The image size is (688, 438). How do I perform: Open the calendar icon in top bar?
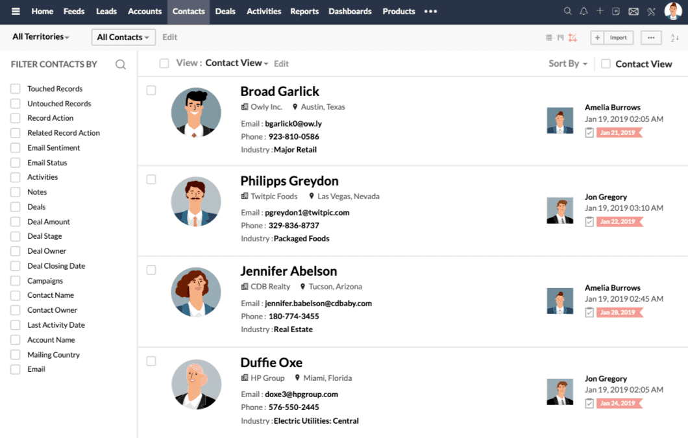[x=615, y=12]
